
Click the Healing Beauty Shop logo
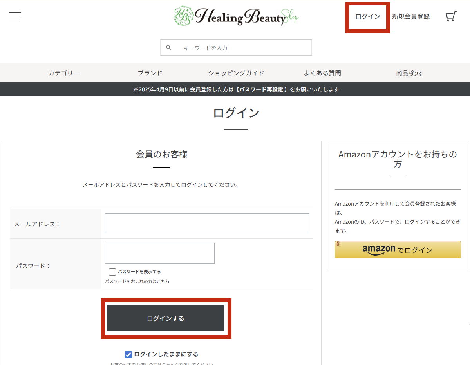point(236,16)
